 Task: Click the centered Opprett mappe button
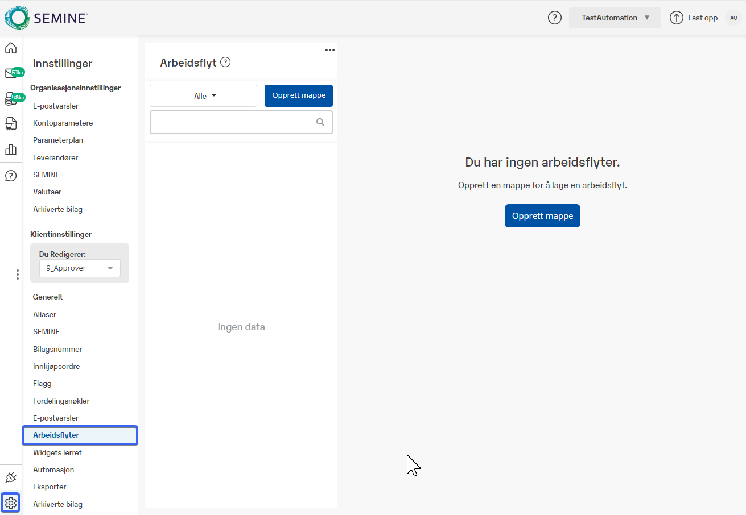click(542, 216)
